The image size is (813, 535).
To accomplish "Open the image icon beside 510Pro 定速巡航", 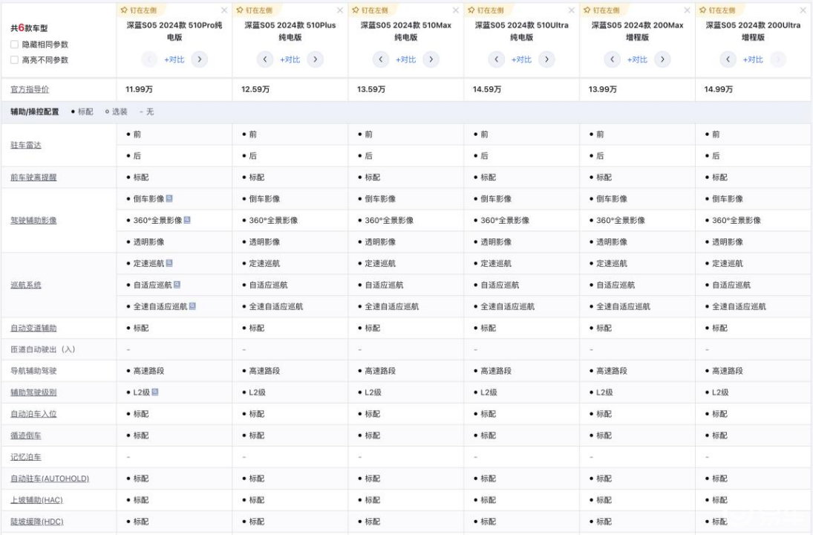I will [x=169, y=263].
